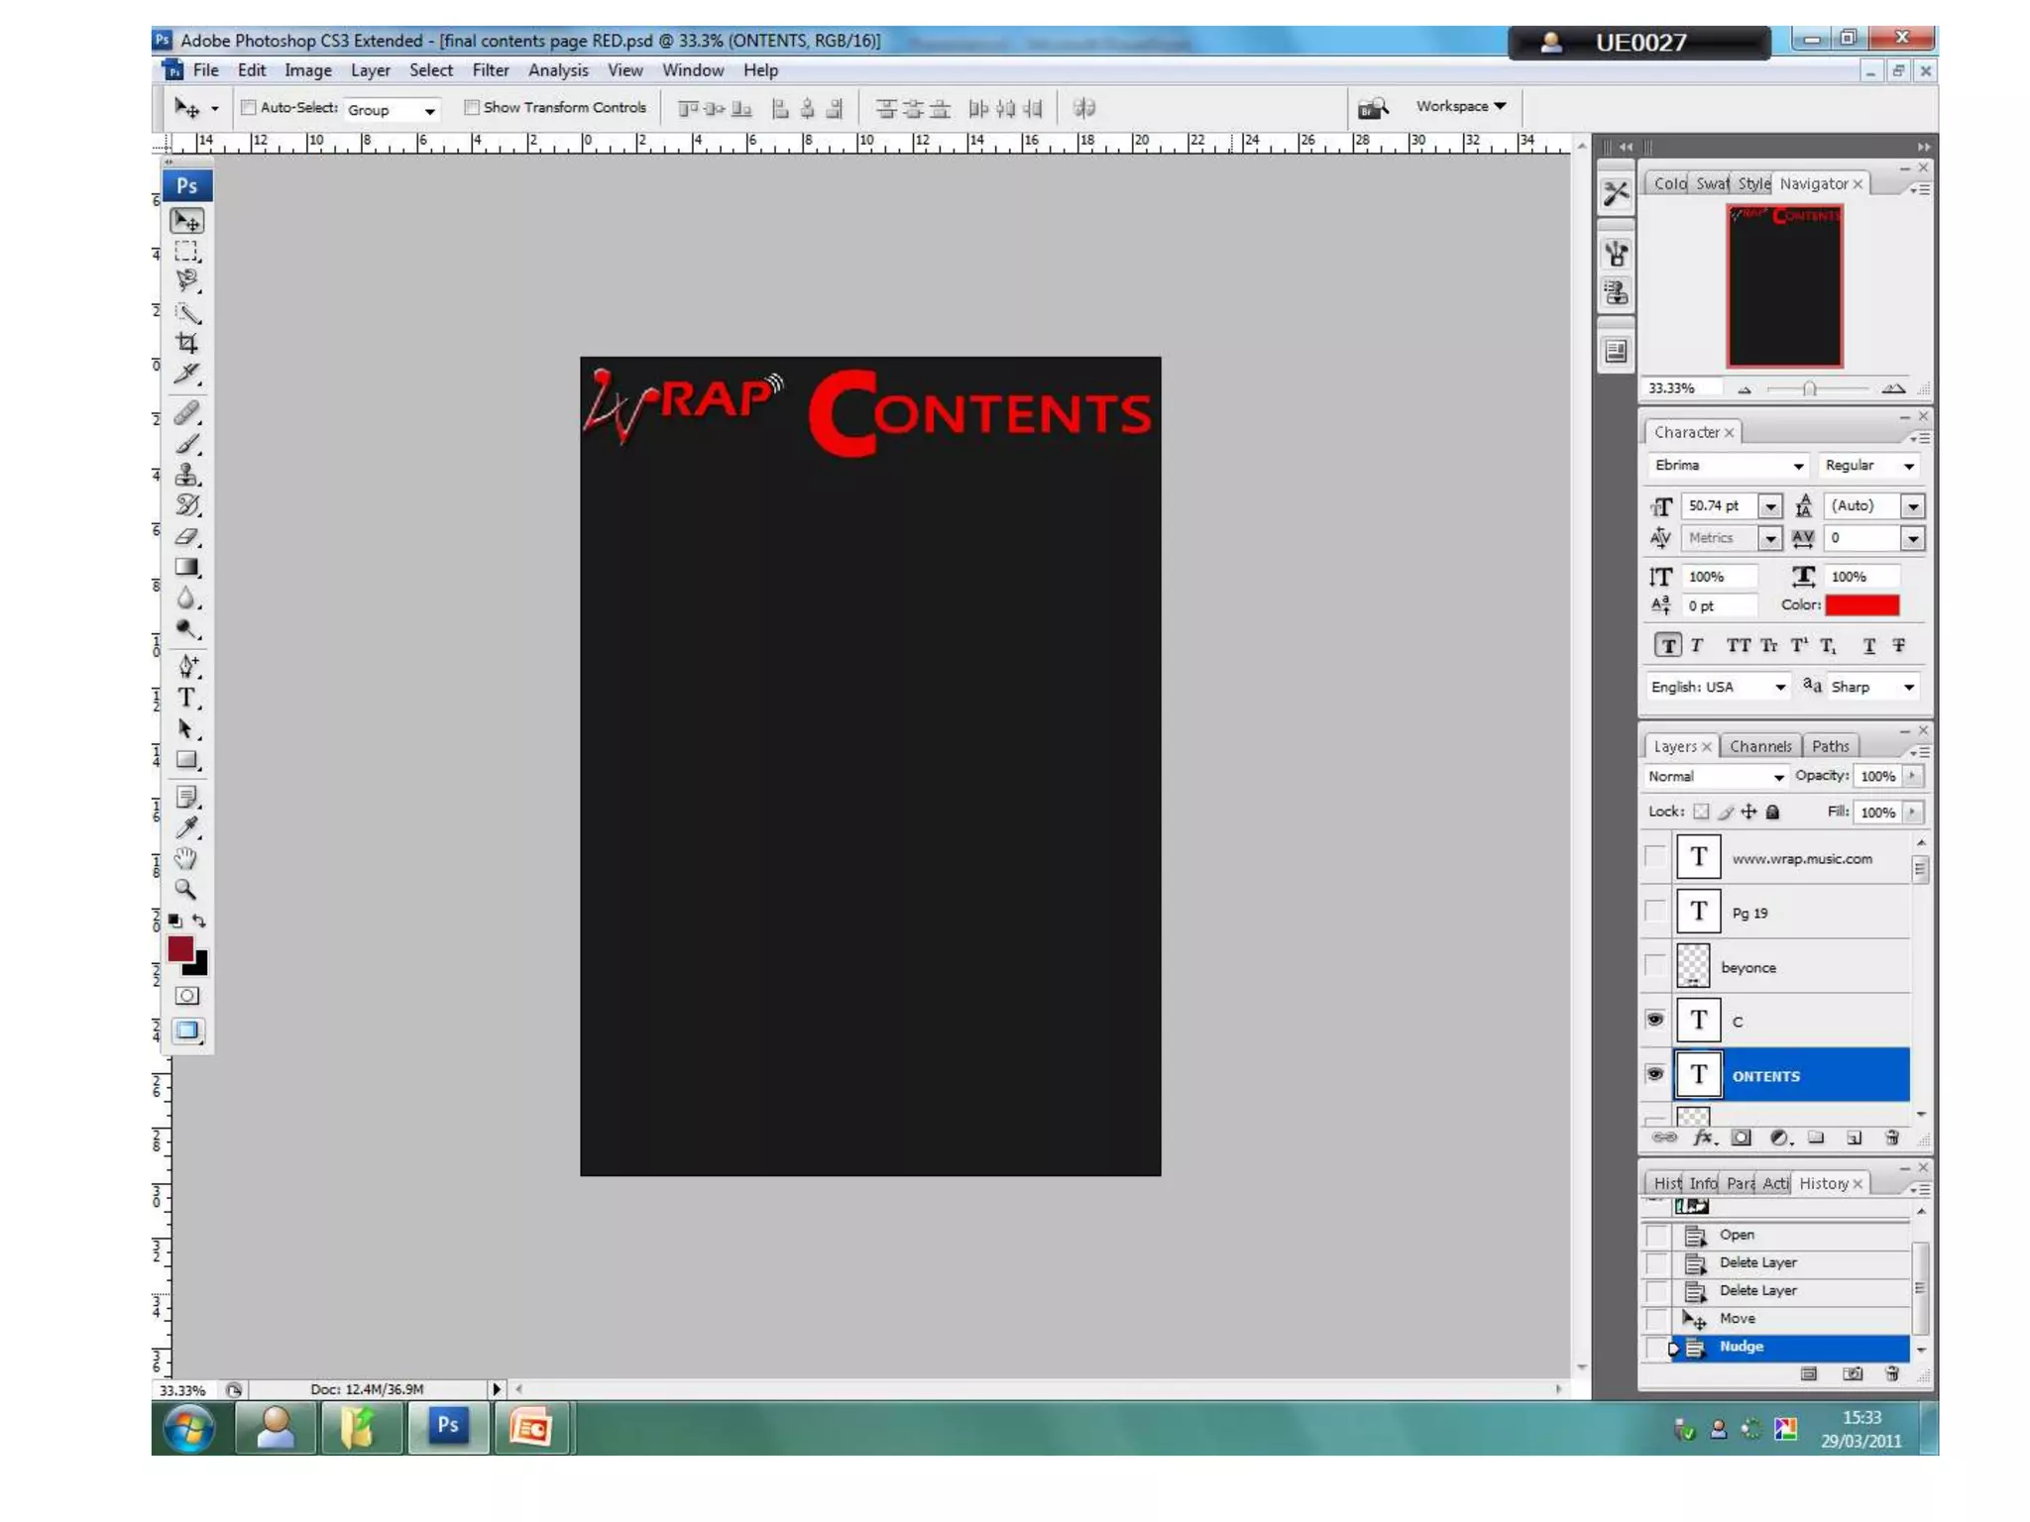
Task: Open the Ebrima font family dropdown
Action: pos(1729,466)
